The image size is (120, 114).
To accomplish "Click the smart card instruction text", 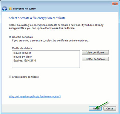I will (x=50, y=41).
